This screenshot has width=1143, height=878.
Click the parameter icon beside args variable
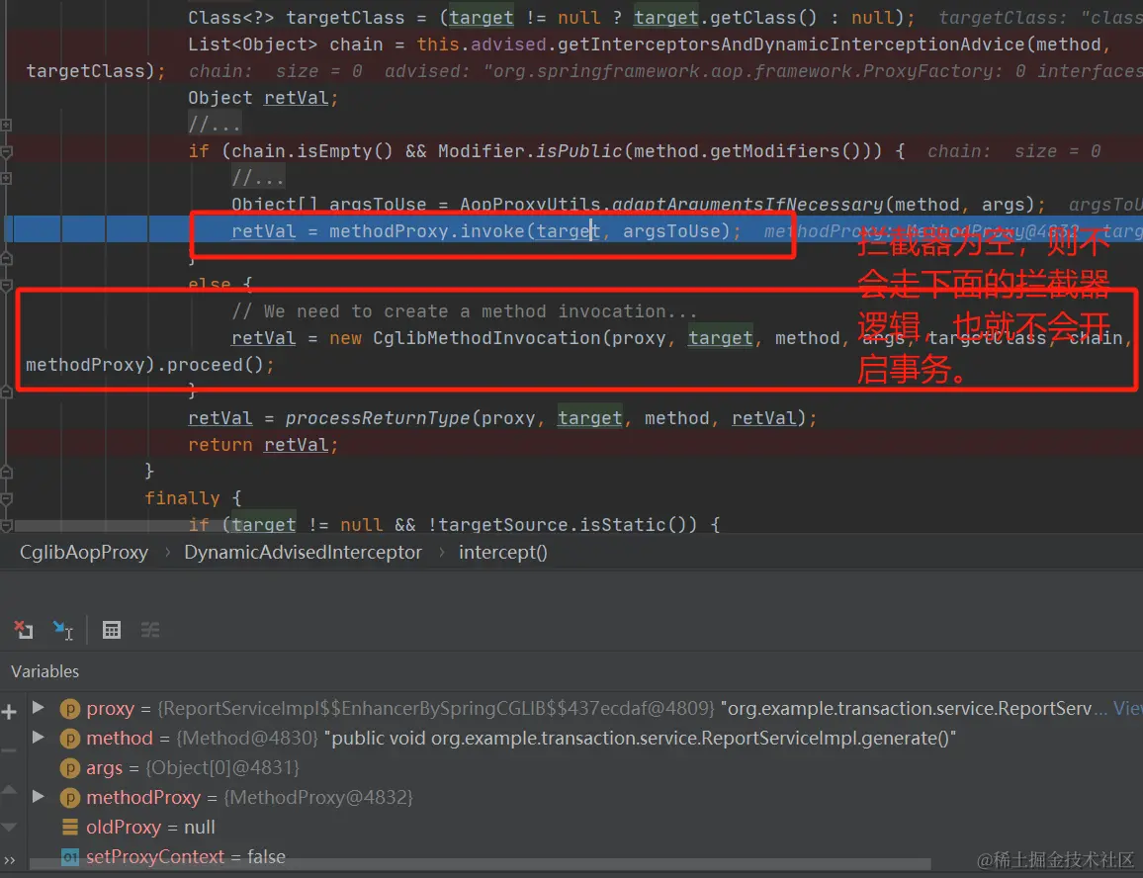(x=70, y=768)
